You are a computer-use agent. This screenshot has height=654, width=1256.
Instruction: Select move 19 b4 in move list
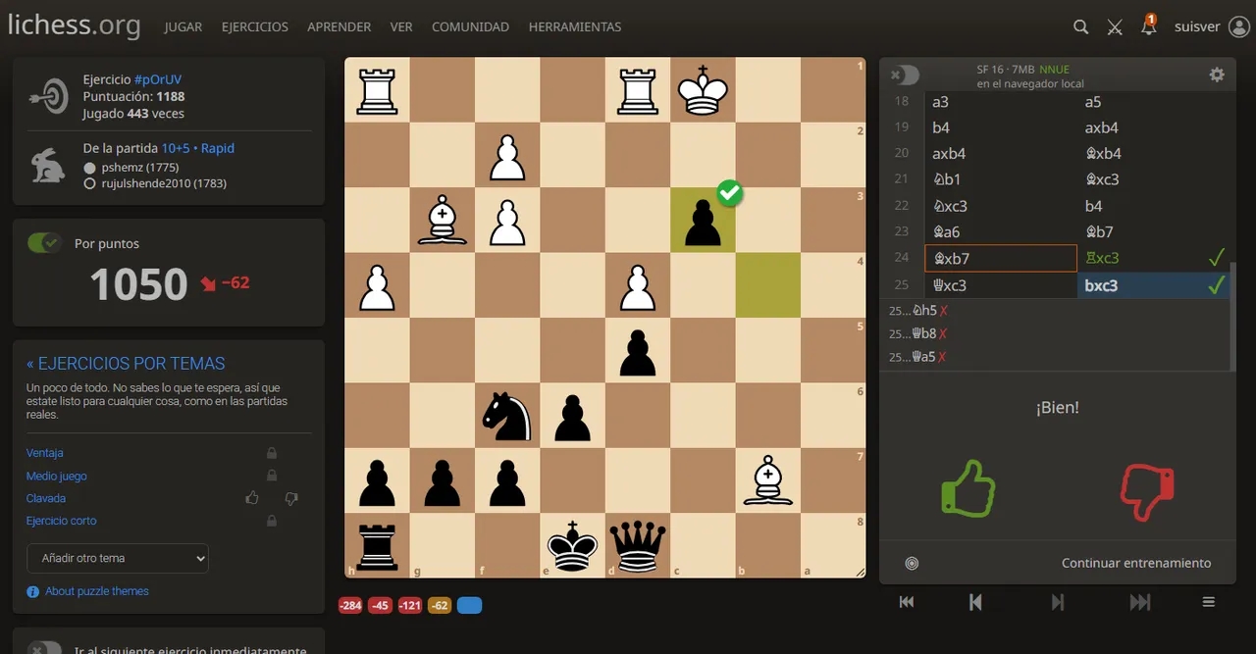click(x=1001, y=127)
